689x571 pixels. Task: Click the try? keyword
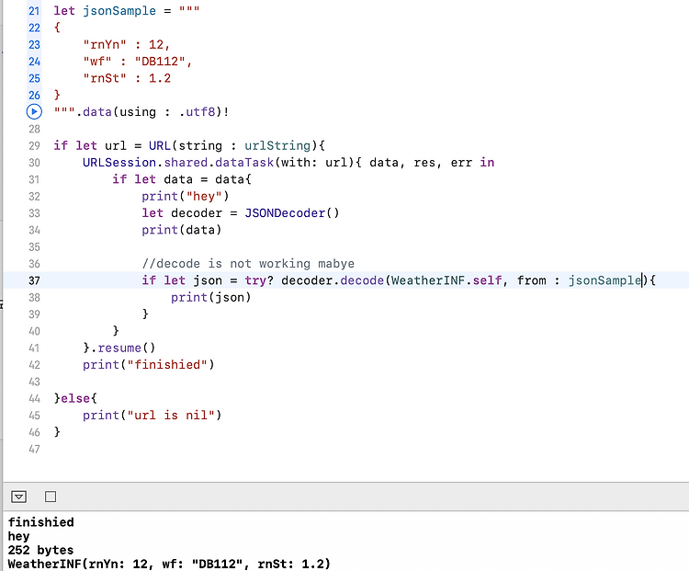259,280
